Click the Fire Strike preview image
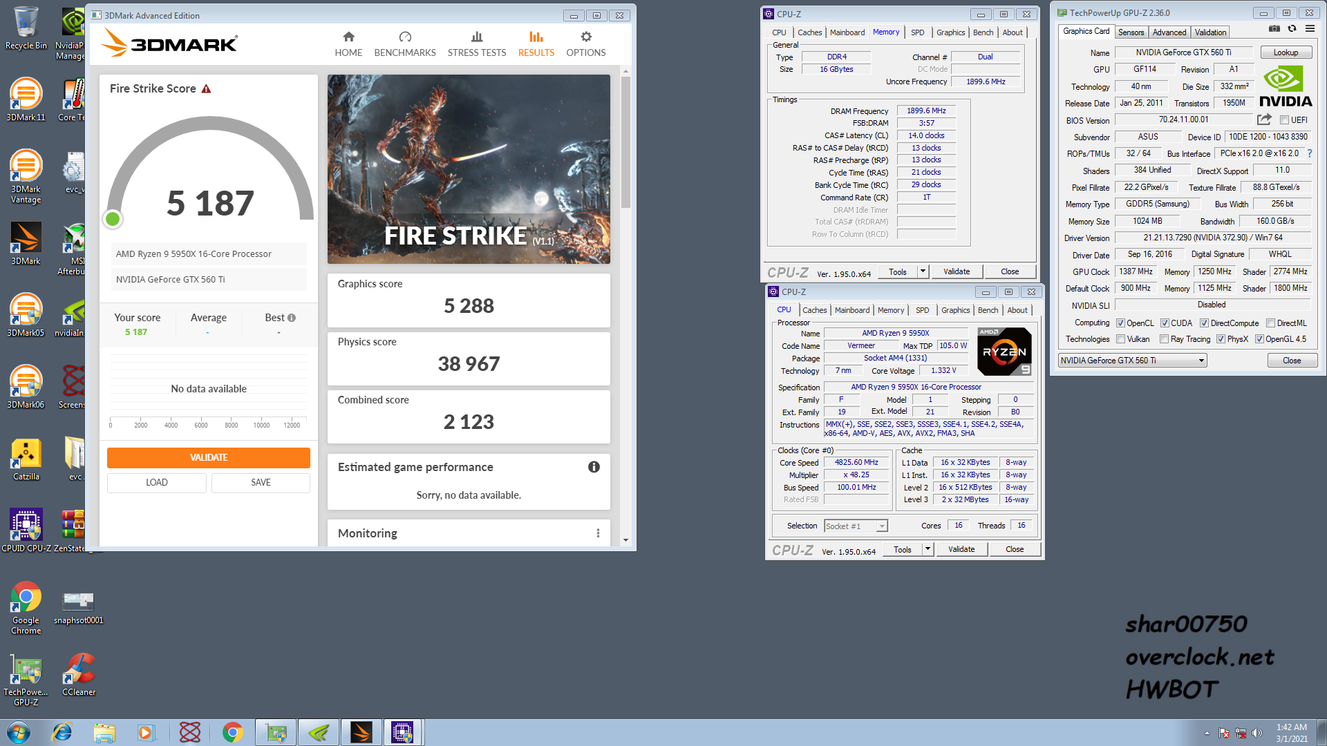The width and height of the screenshot is (1327, 746). pyautogui.click(x=469, y=169)
